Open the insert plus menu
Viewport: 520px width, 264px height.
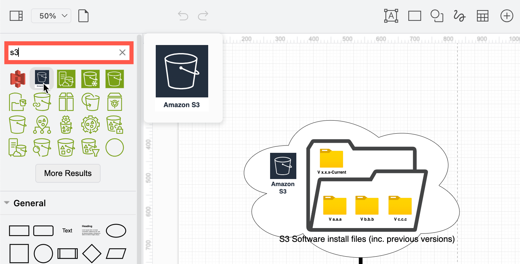click(507, 16)
